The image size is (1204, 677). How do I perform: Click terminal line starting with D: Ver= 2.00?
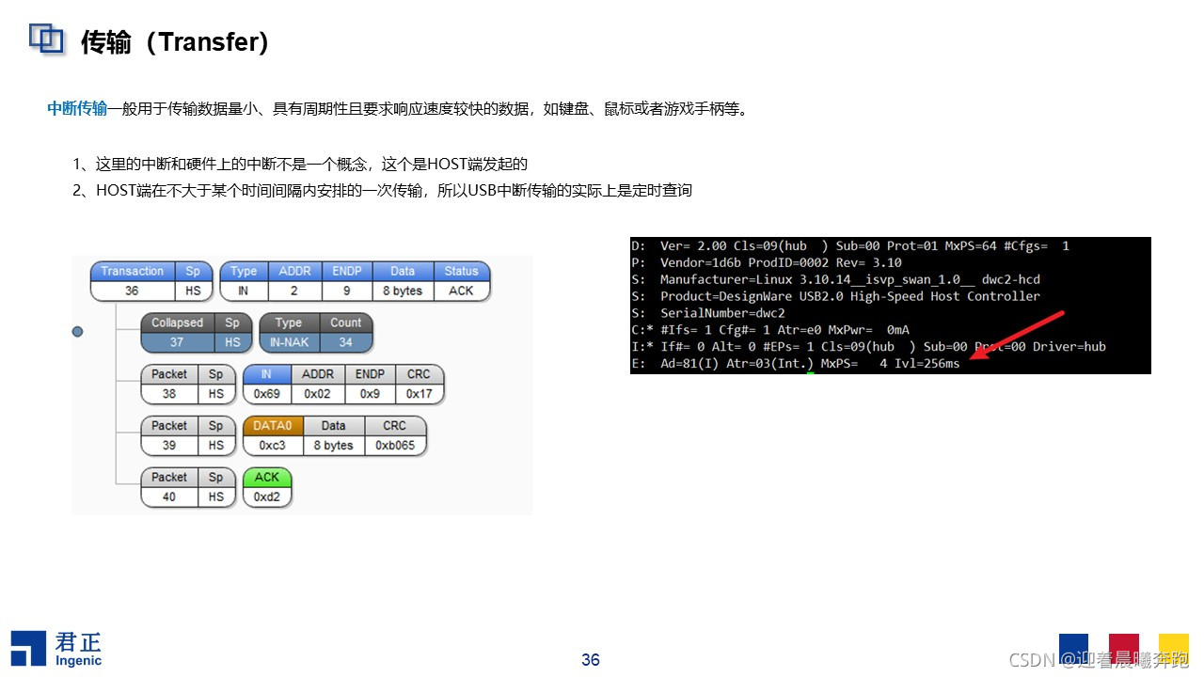tap(852, 246)
